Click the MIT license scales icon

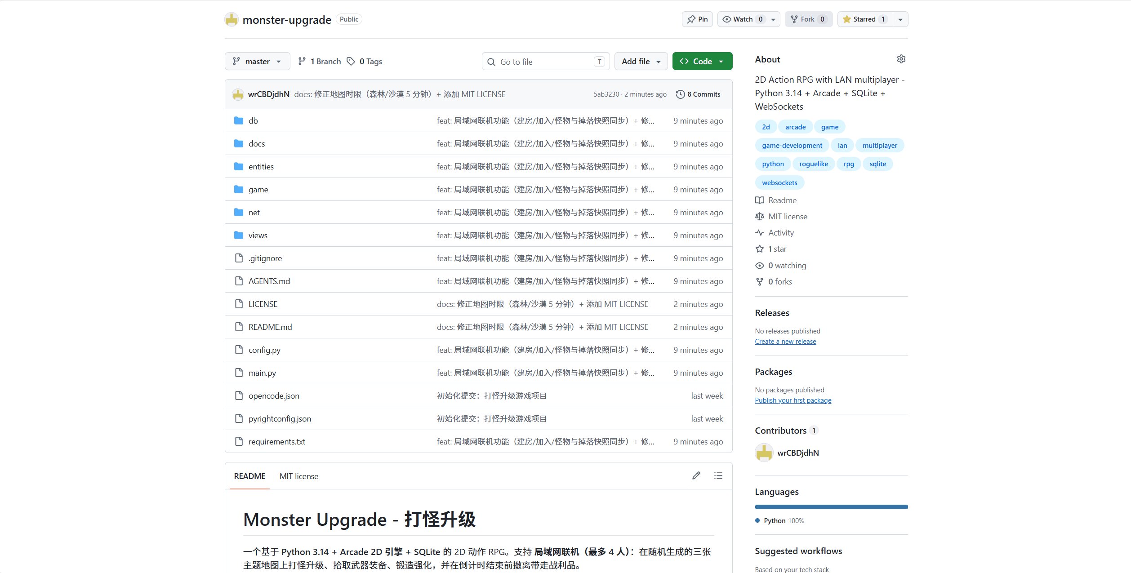tap(760, 217)
